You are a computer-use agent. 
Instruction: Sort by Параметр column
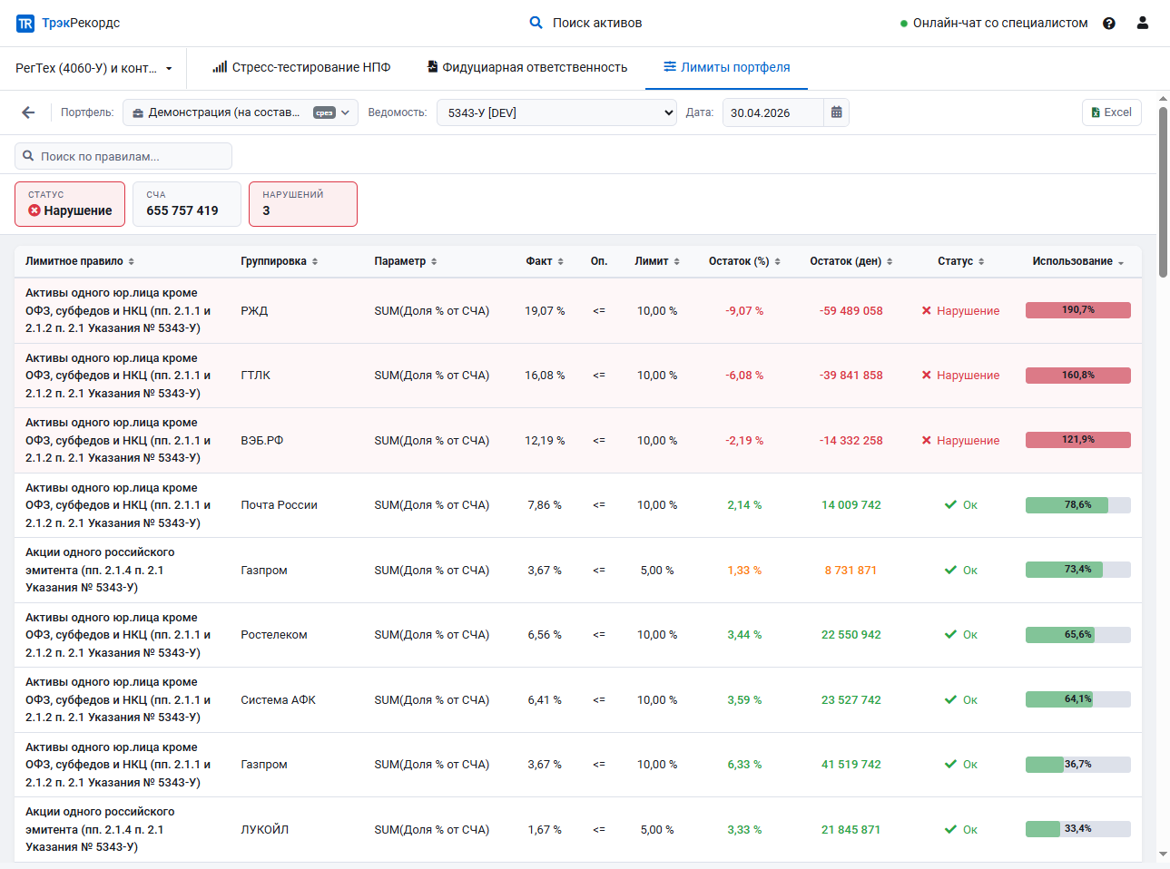(x=406, y=261)
